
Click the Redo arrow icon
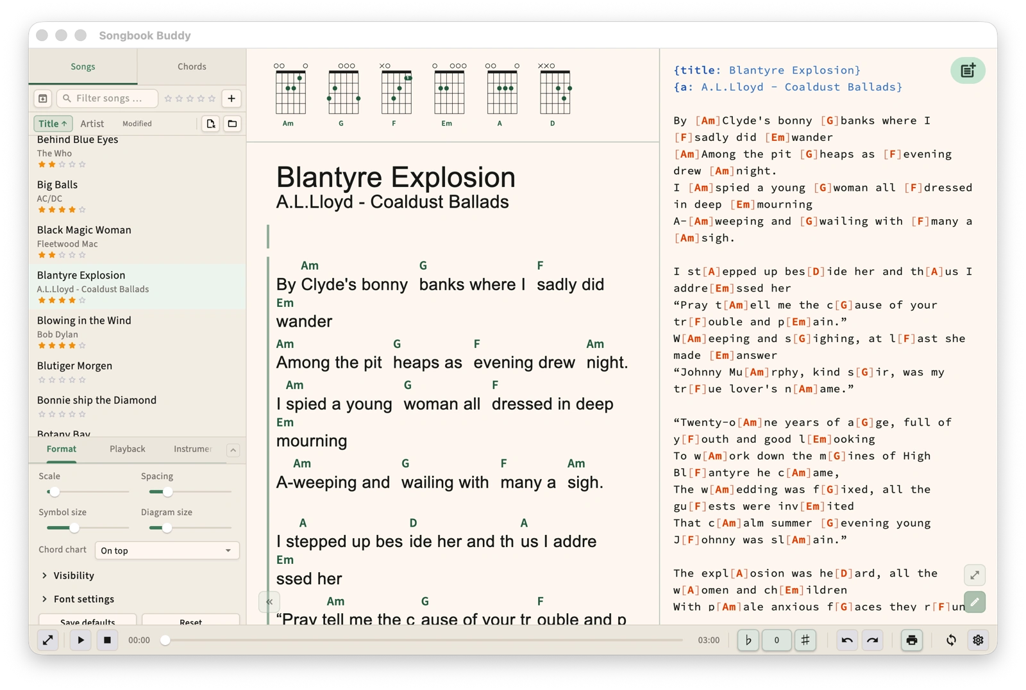click(873, 640)
